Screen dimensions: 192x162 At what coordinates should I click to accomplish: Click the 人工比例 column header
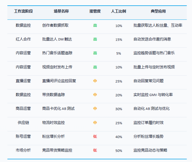(119, 11)
